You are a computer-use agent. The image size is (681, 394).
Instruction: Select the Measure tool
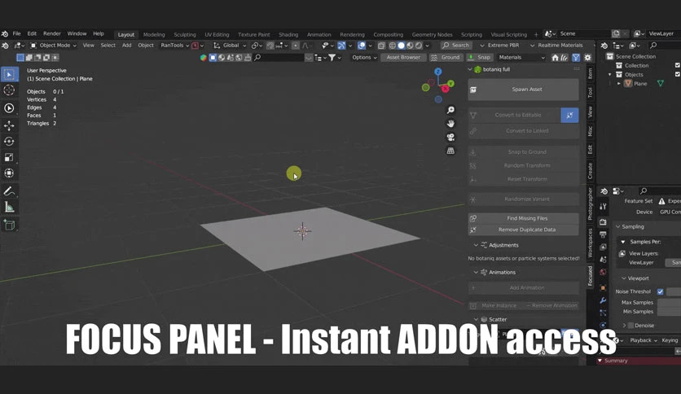[x=9, y=207]
